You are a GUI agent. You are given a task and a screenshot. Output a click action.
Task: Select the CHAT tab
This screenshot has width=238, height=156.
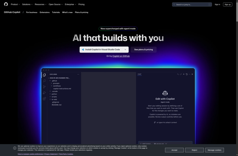[140, 74]
